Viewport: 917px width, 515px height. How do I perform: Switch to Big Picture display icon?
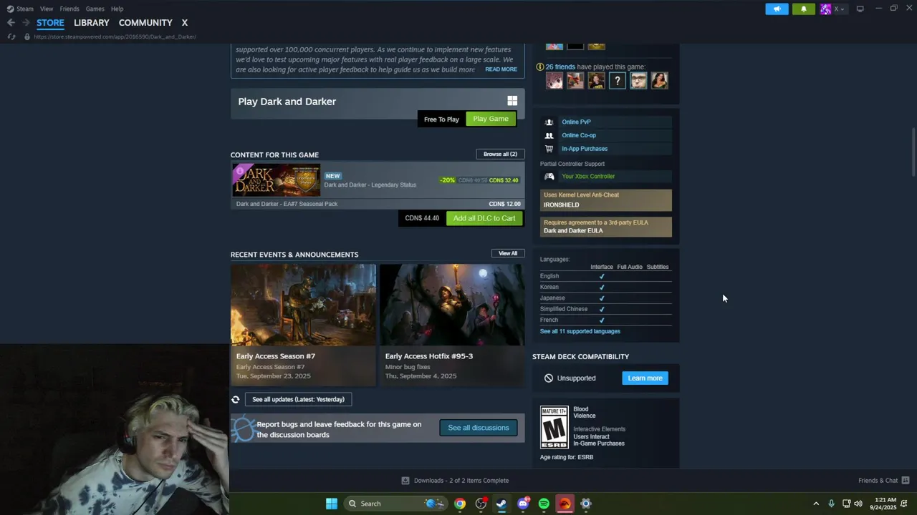click(x=860, y=9)
